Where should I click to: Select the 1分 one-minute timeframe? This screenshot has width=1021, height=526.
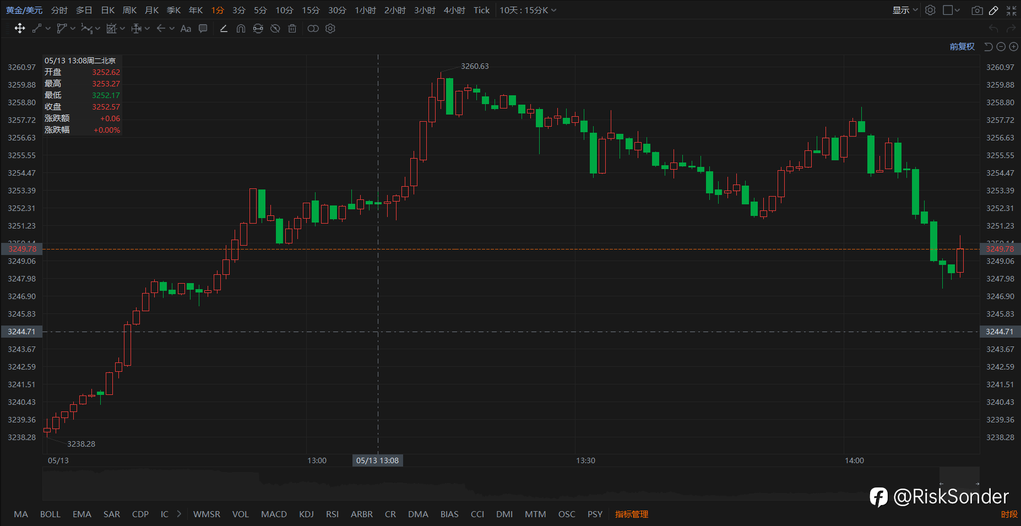point(218,10)
